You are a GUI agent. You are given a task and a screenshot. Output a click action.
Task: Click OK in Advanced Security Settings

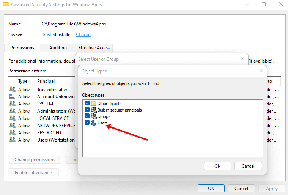[x=211, y=189]
